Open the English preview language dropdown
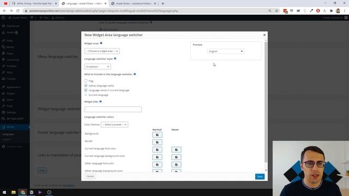 226,51
